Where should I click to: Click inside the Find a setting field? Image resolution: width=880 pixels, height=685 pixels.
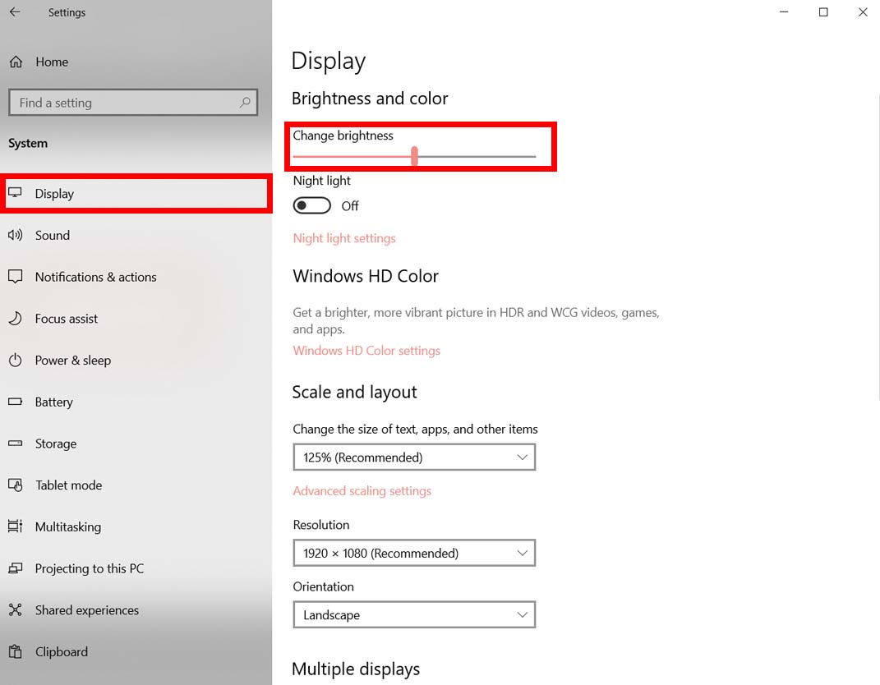[133, 102]
